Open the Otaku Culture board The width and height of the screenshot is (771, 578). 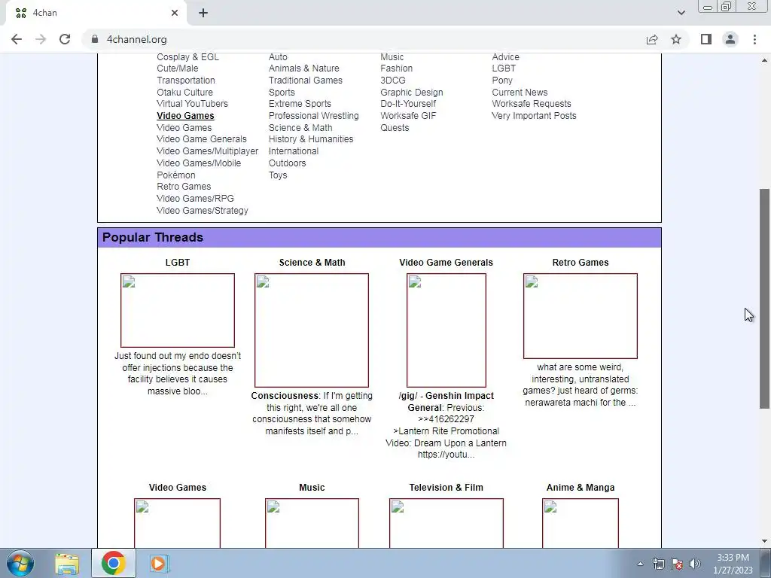[184, 93]
